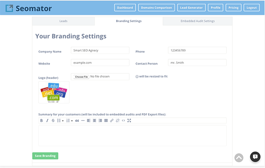Open the help chat bubble
The image size is (265, 168).
255,157
